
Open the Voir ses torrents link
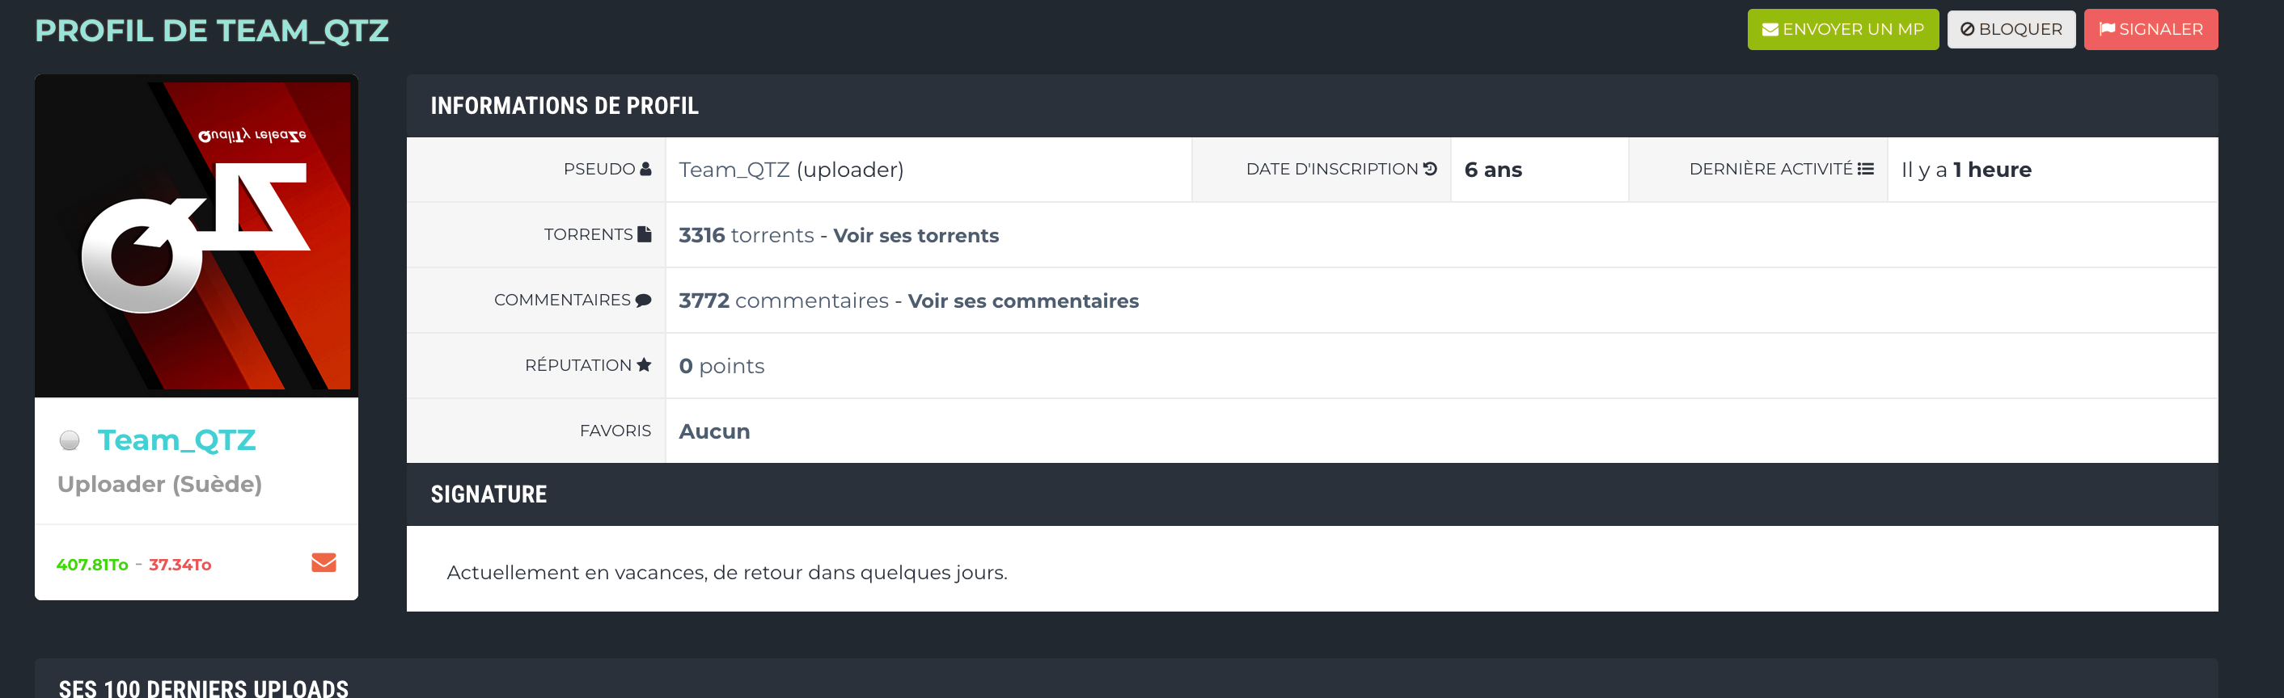916,235
